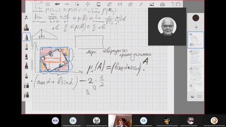Viewport: 226px width, 127px height.
Task: Select participant tile with initials MA
Action: pos(55,121)
